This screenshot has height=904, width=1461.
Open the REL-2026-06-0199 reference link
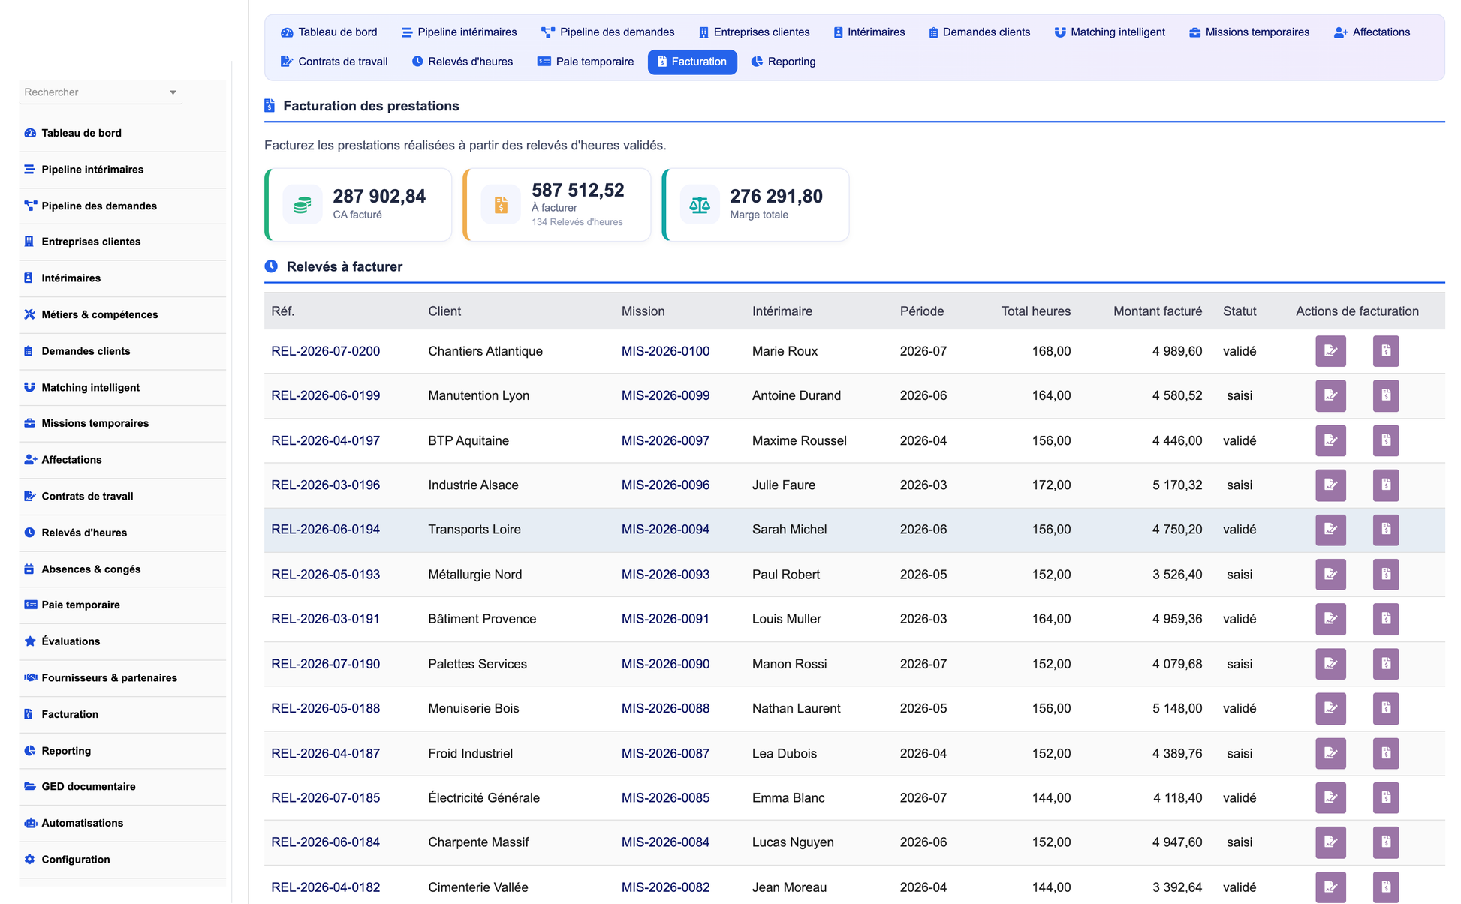tap(325, 395)
